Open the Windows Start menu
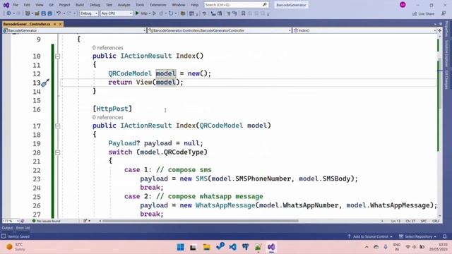452x254 pixels. (x=181, y=247)
